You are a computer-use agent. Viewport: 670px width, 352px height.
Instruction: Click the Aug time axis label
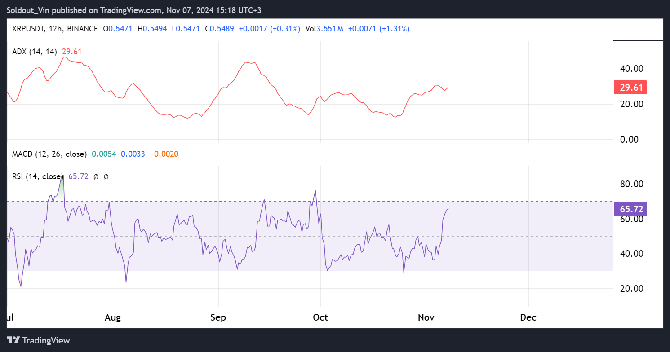pos(113,317)
